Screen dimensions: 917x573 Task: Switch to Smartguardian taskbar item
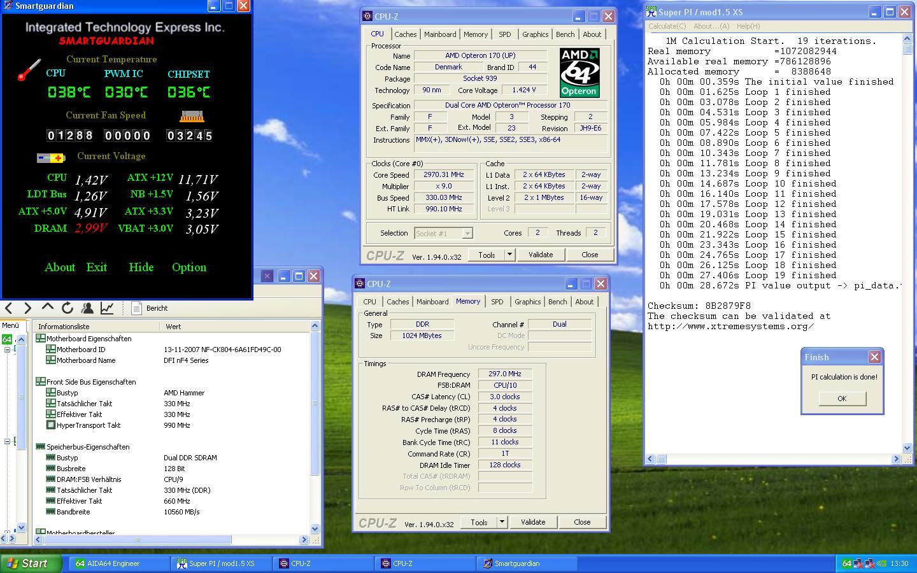click(x=527, y=563)
